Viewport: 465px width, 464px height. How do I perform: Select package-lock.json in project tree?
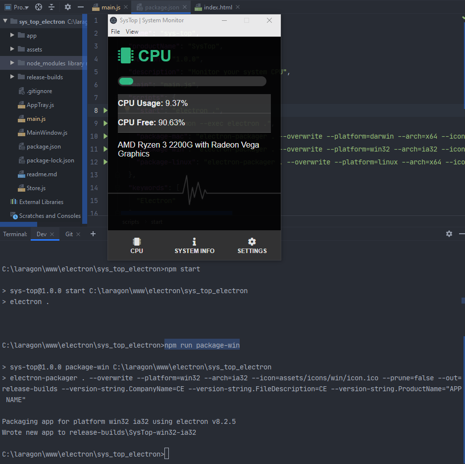(50, 160)
